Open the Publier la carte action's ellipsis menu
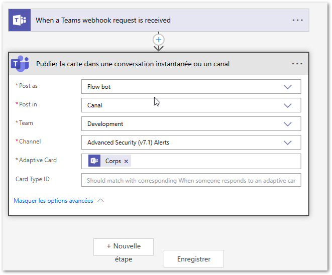This screenshot has height=275, width=332. pyautogui.click(x=297, y=64)
